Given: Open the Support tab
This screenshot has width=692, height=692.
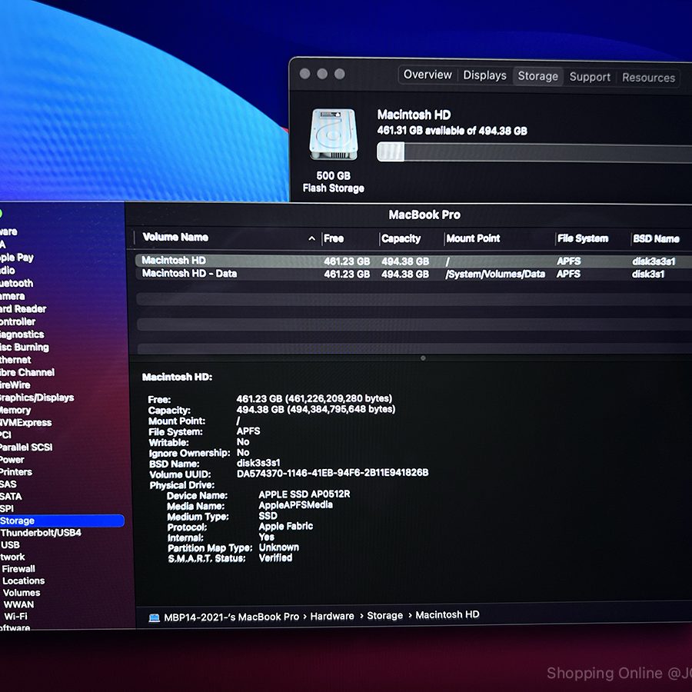Looking at the screenshot, I should click(590, 77).
